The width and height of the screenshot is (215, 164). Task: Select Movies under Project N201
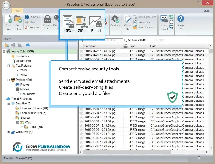(25, 89)
